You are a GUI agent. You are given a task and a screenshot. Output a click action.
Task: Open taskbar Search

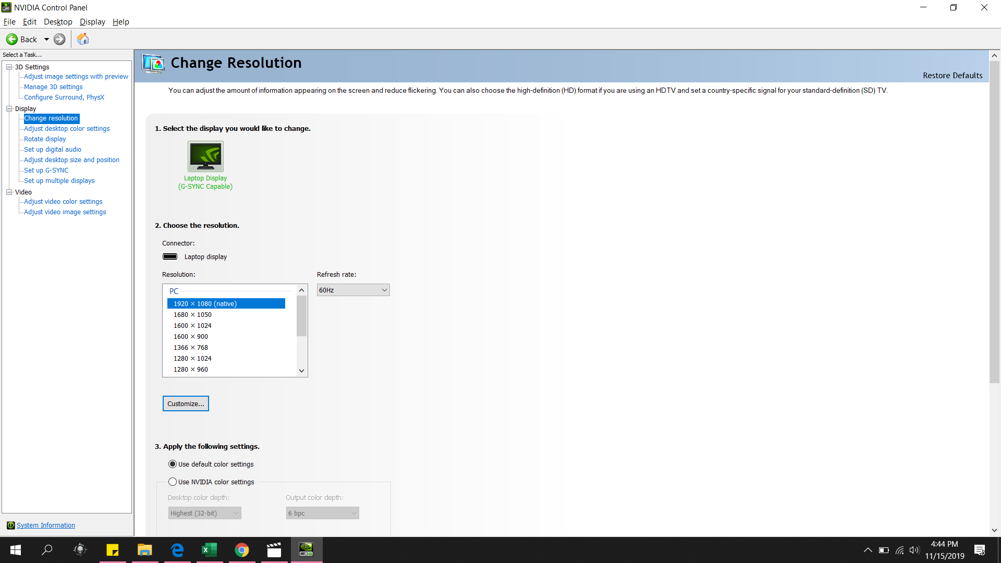(x=47, y=550)
